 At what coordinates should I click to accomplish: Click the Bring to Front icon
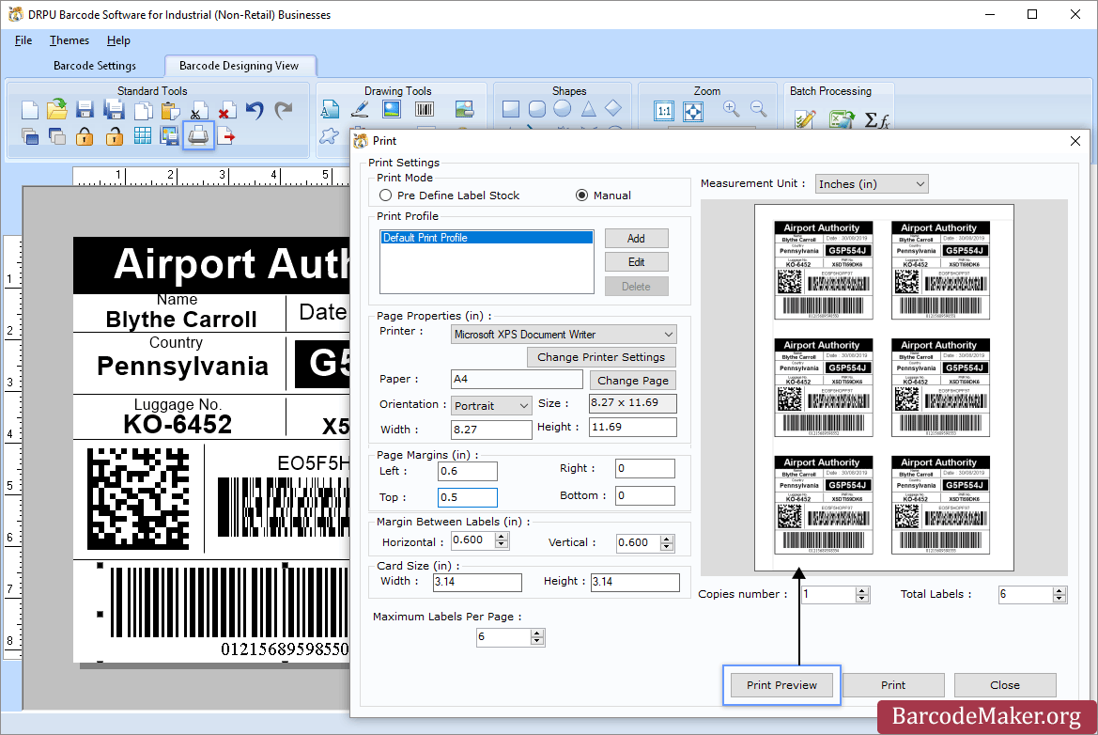pyautogui.click(x=29, y=136)
